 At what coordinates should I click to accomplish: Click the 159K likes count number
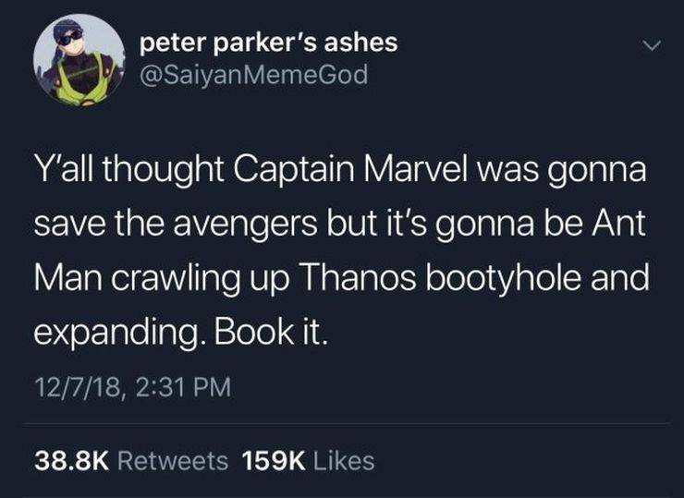click(x=274, y=461)
